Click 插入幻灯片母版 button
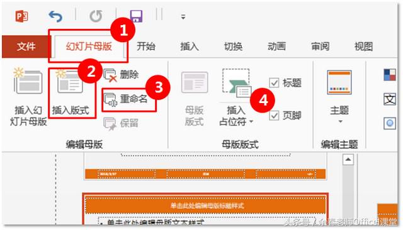Viewport: 403px width, 230px height. pyautogui.click(x=28, y=97)
